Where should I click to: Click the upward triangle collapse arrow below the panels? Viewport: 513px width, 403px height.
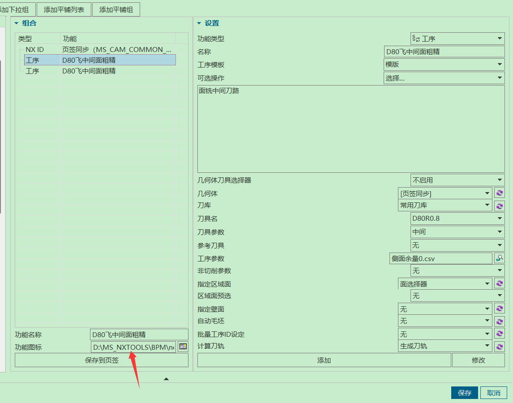[x=166, y=379]
